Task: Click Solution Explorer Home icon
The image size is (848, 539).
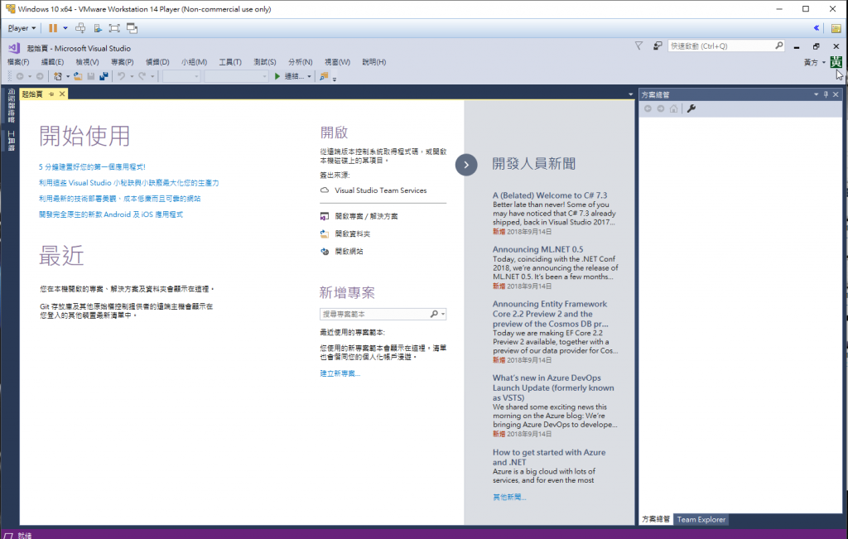Action: pos(673,108)
